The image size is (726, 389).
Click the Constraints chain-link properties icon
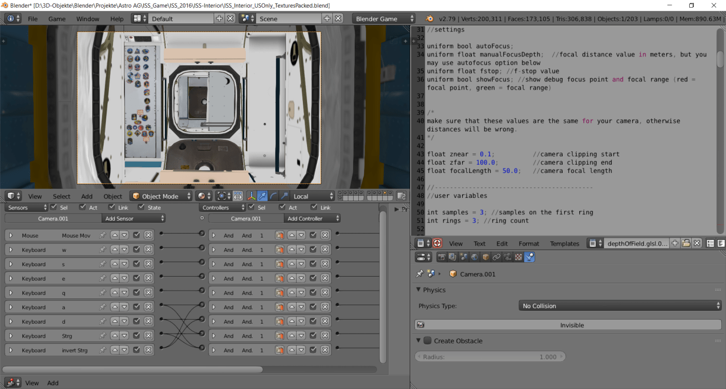coord(496,257)
